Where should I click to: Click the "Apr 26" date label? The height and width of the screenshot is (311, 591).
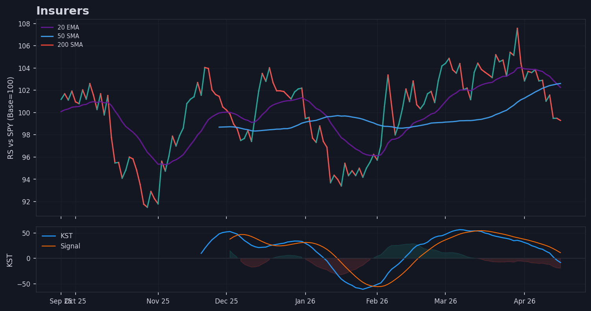click(524, 302)
